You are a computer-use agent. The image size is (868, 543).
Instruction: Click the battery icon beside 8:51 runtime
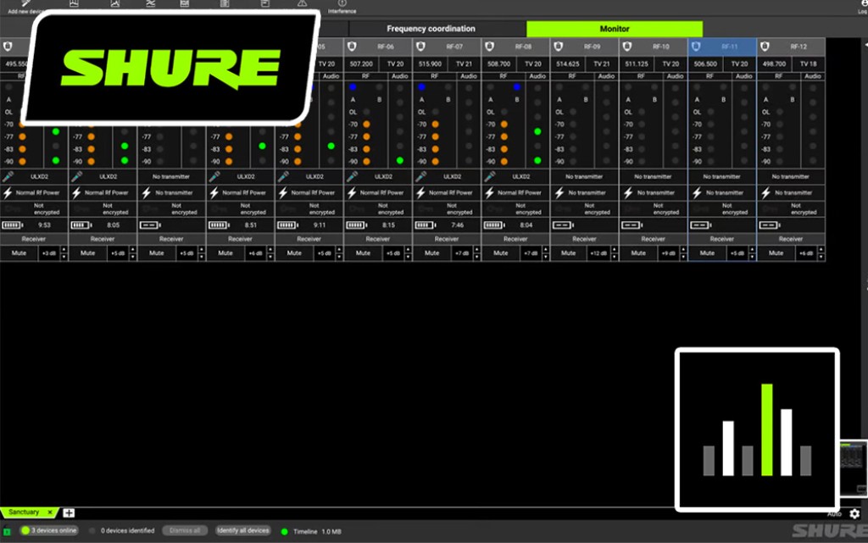[x=219, y=225]
